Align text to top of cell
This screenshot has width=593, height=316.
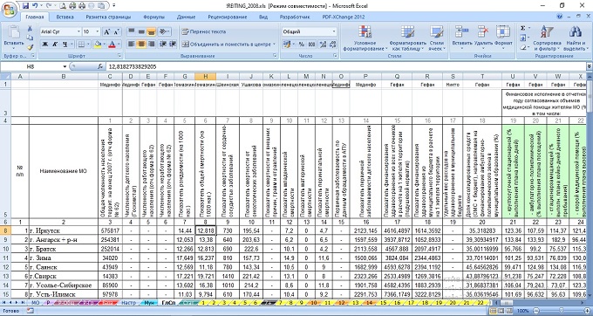(131, 31)
